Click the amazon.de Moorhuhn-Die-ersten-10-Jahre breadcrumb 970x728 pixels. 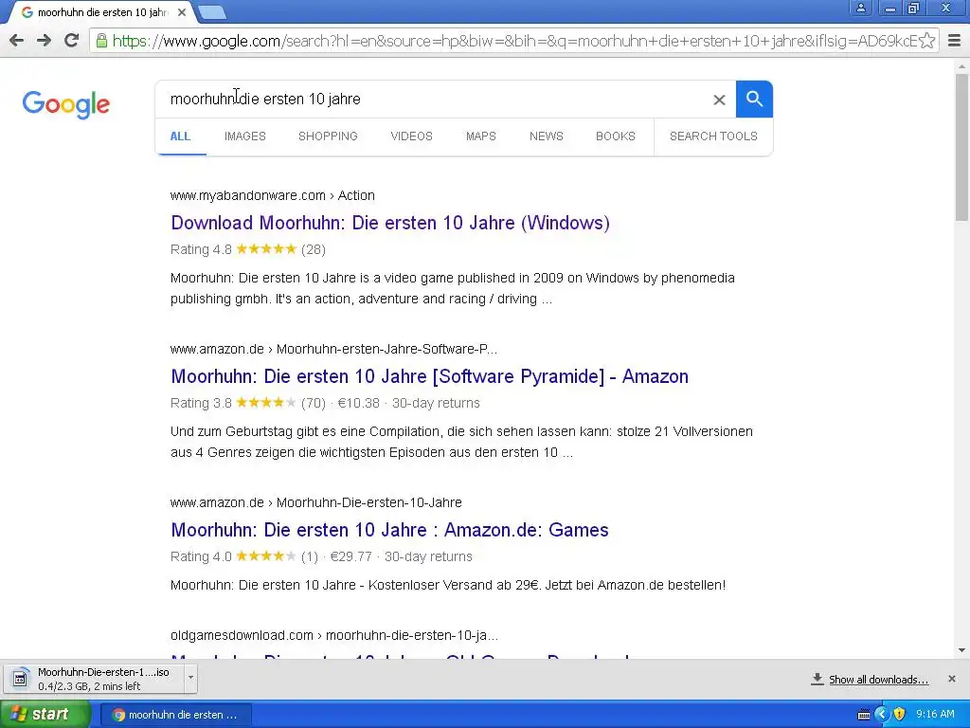pyautogui.click(x=316, y=502)
